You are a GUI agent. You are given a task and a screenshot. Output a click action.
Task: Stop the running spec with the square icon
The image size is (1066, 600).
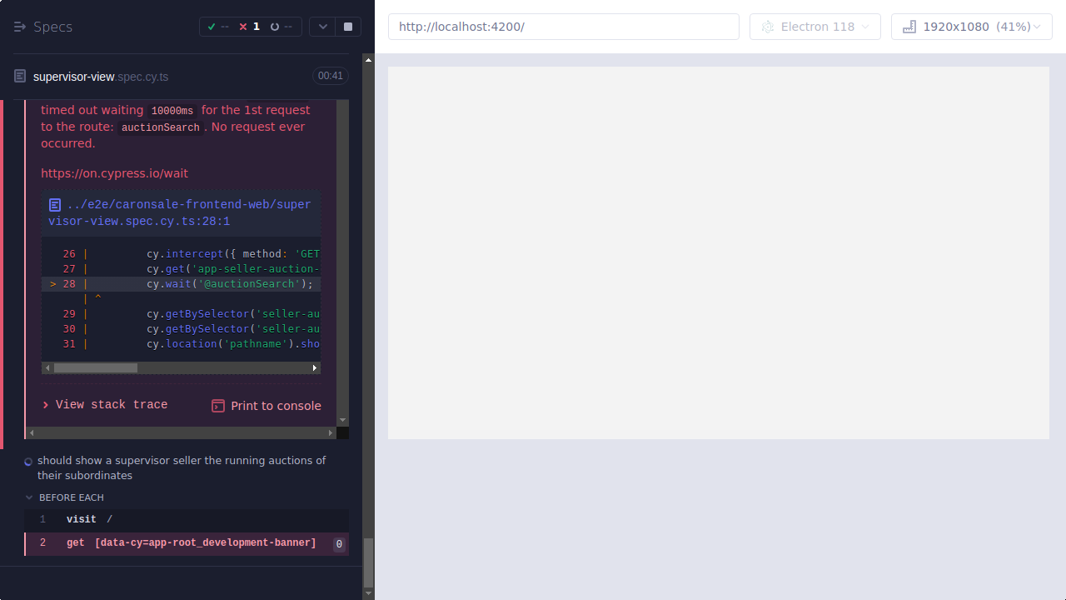[x=347, y=26]
